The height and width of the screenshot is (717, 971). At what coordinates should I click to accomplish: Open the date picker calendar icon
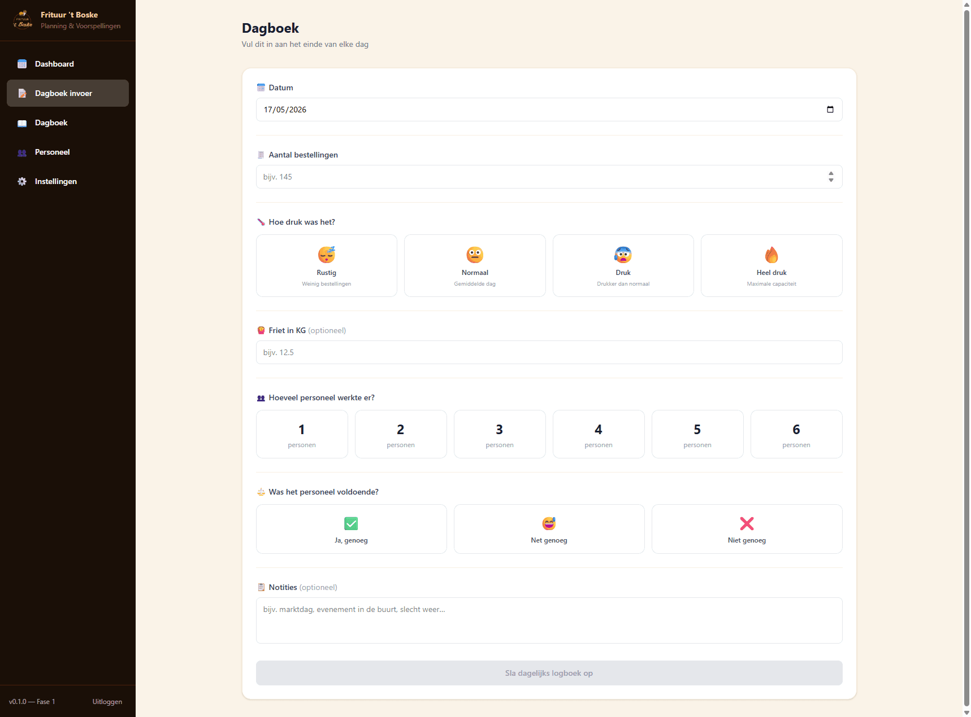tap(830, 110)
